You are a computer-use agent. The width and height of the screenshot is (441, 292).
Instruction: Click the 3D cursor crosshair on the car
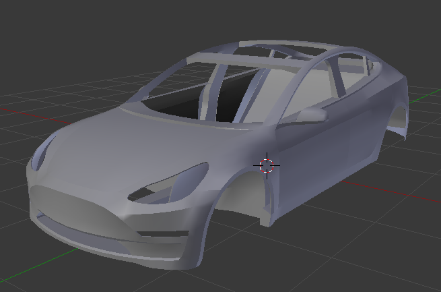267,166
